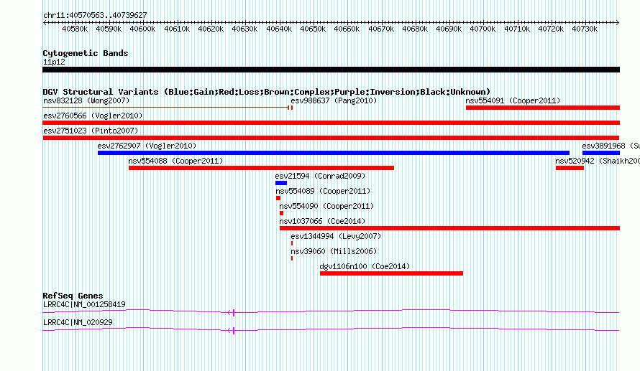Viewport: 640px width, 371px height.
Task: Click the 40590k ruler tick label
Action: click(109, 29)
